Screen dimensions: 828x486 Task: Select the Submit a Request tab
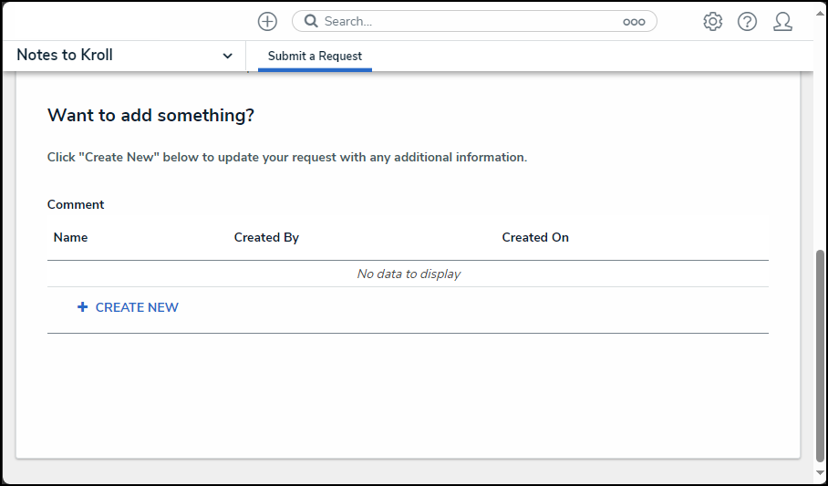pyautogui.click(x=315, y=56)
